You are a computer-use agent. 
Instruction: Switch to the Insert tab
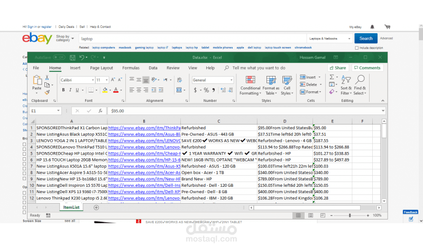pyautogui.click(x=75, y=68)
